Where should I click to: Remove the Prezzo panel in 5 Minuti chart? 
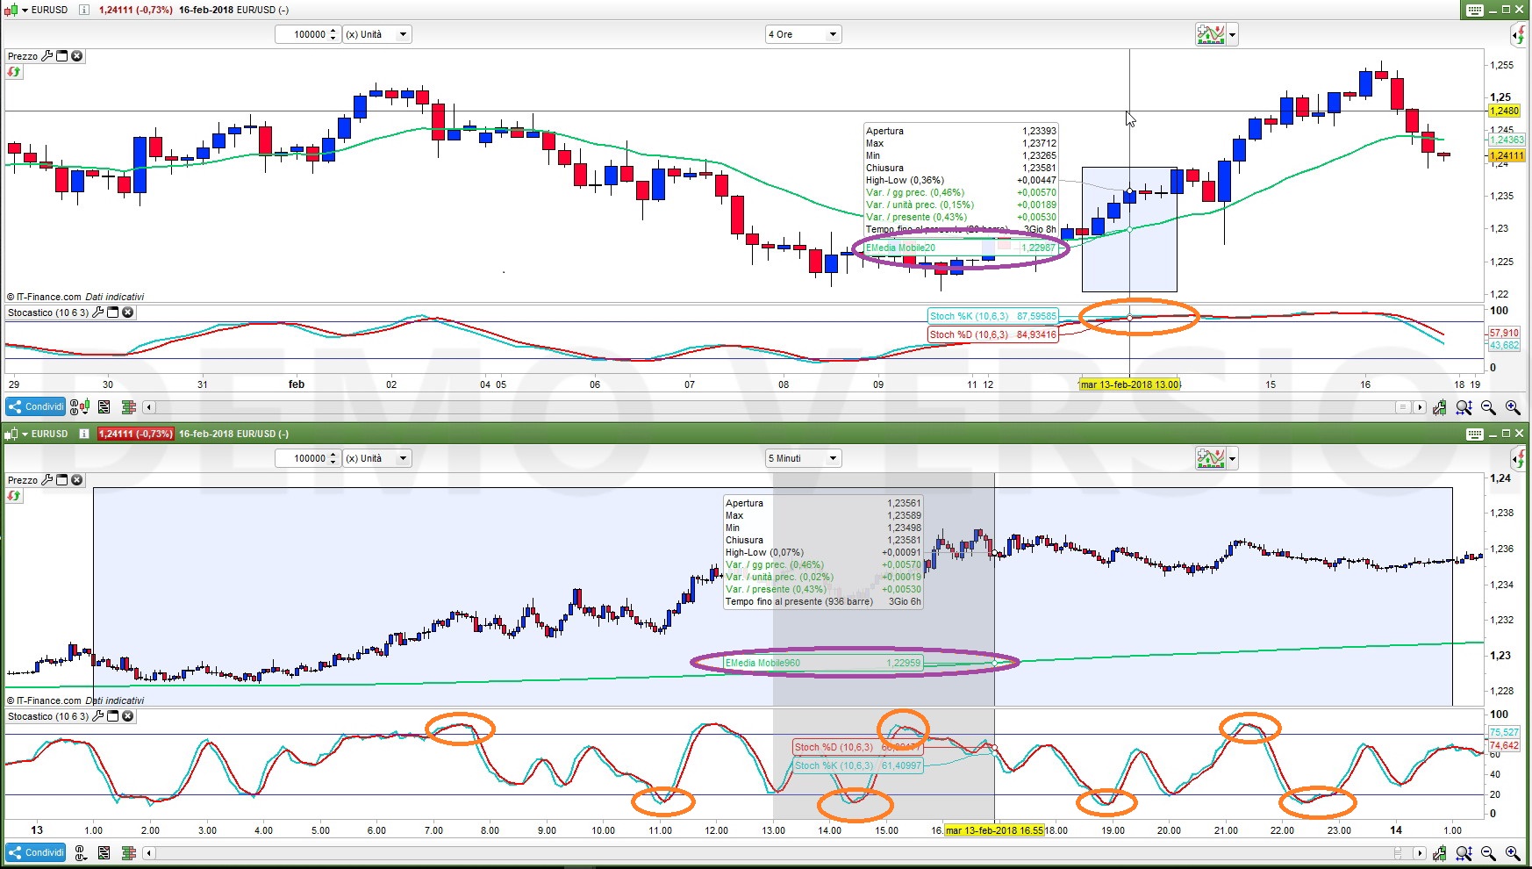(77, 480)
